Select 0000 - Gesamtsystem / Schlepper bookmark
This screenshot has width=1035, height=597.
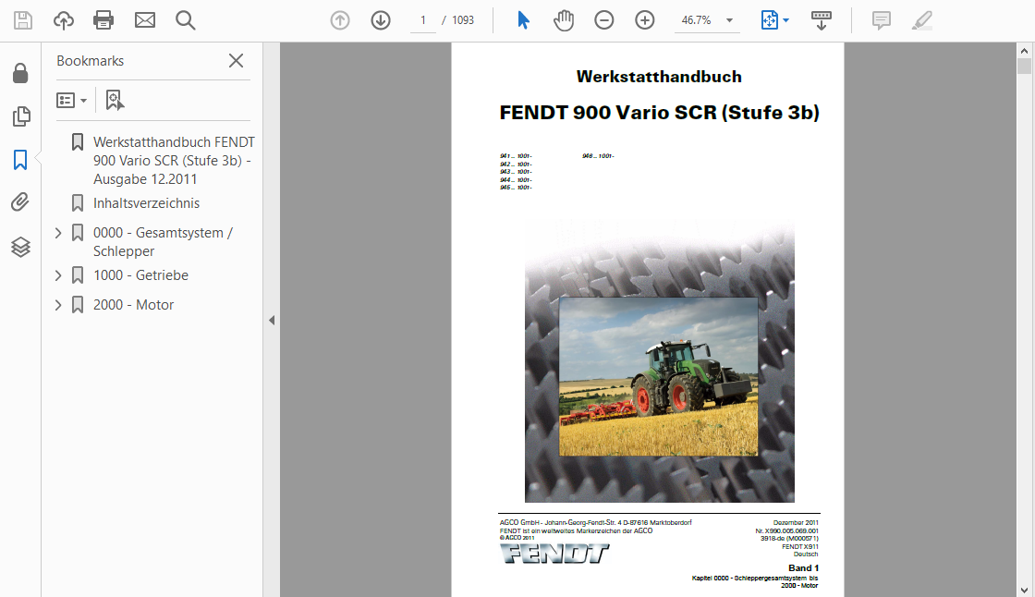coord(163,242)
